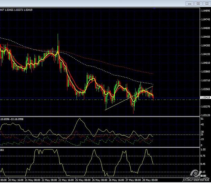Click the 0.45 level on bottom indicator scale
The image size is (211, 183).
pyautogui.click(x=203, y=164)
